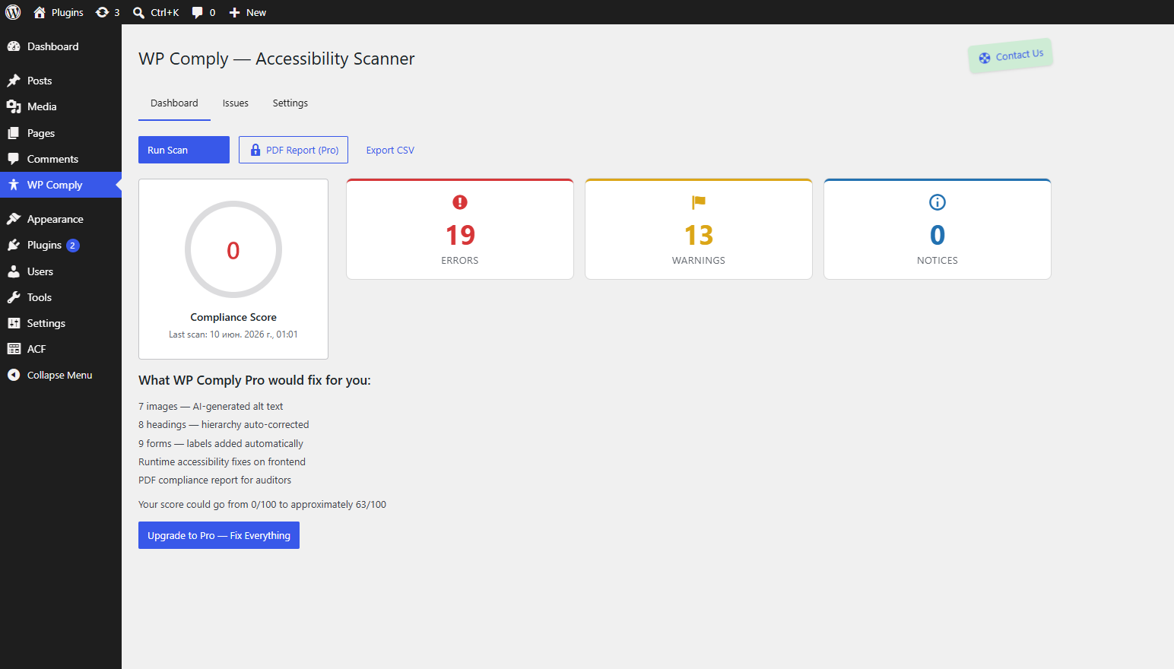The width and height of the screenshot is (1174, 669).
Task: Open ACF in the admin menu
Action: point(61,349)
